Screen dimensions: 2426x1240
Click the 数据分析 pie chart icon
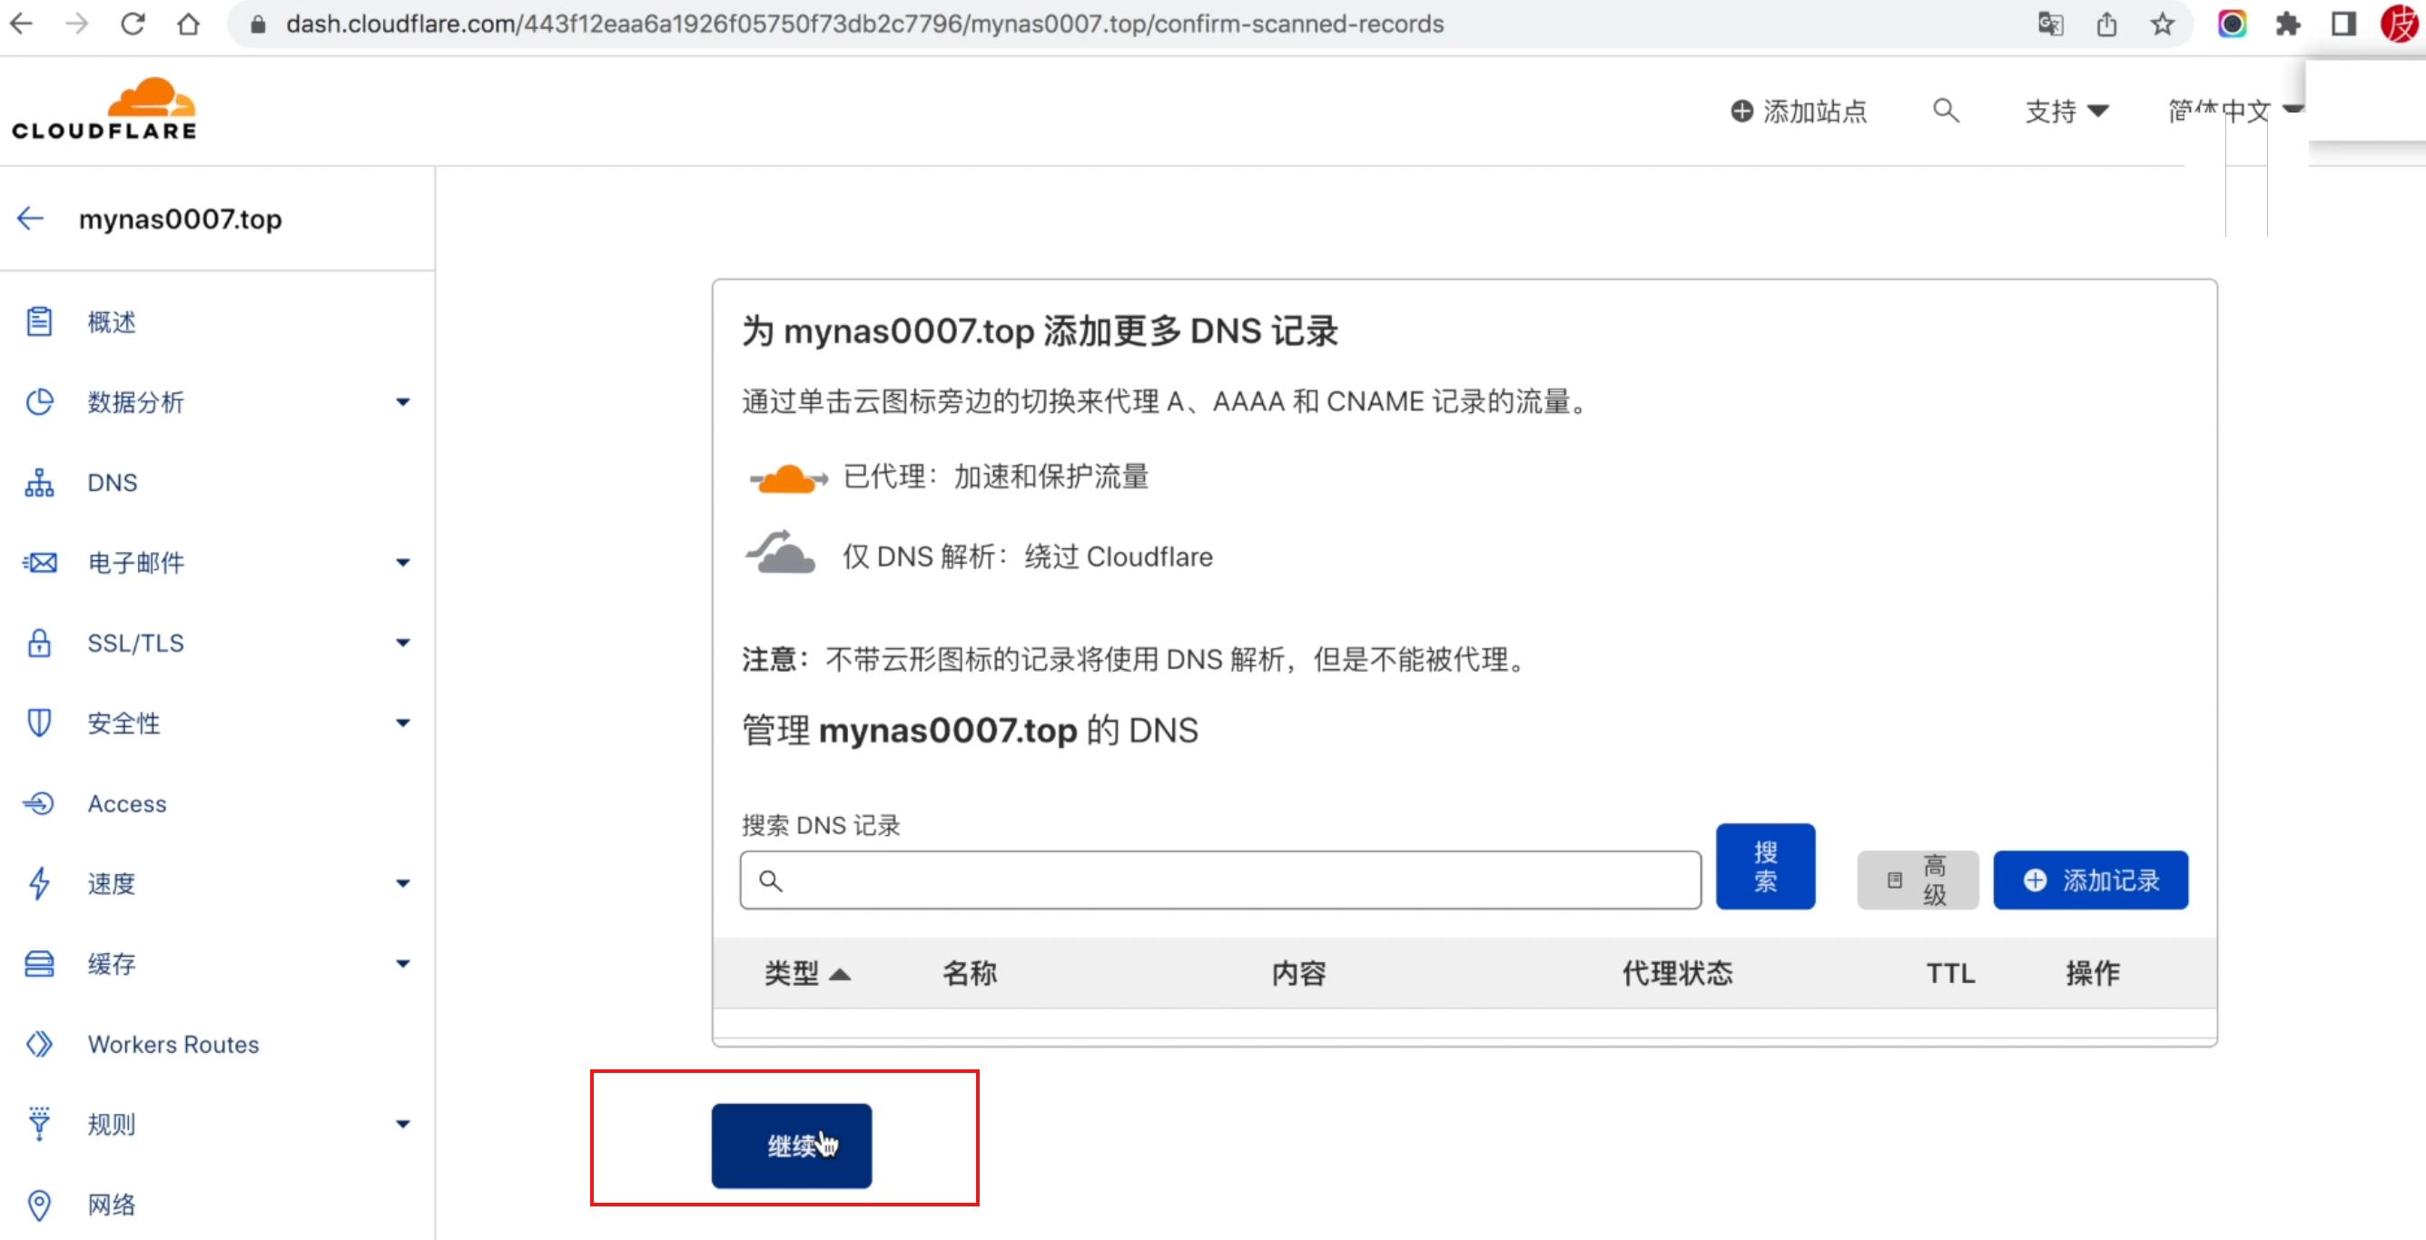click(x=39, y=402)
